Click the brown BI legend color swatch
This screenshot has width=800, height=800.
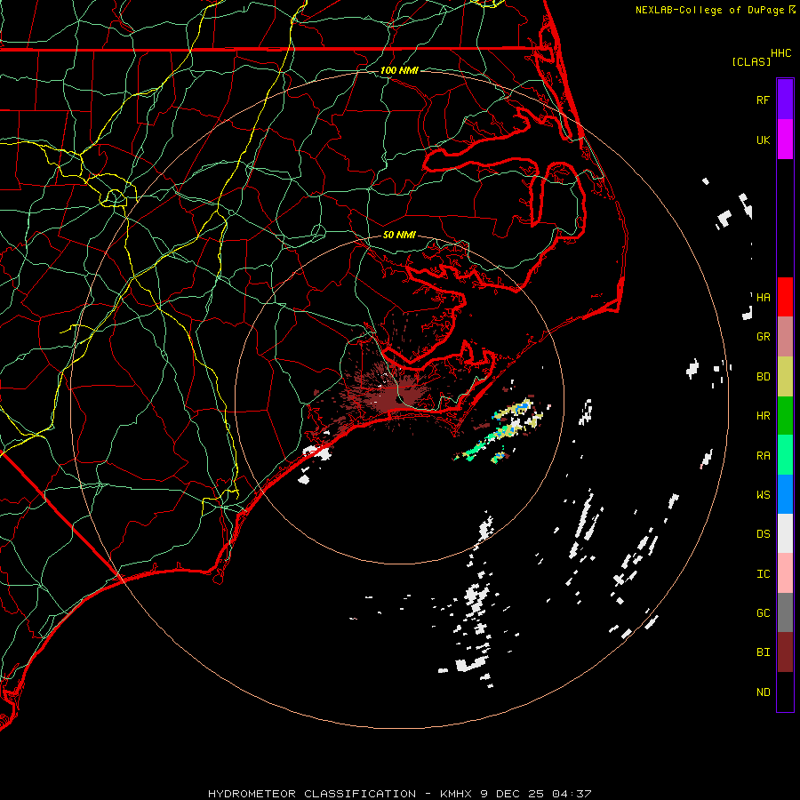[785, 652]
